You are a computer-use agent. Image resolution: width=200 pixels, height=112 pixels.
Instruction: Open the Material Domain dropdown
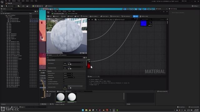(68, 73)
